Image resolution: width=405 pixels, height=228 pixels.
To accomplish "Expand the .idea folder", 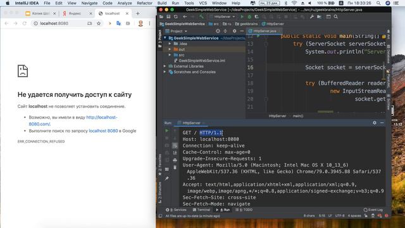I will (x=170, y=44).
